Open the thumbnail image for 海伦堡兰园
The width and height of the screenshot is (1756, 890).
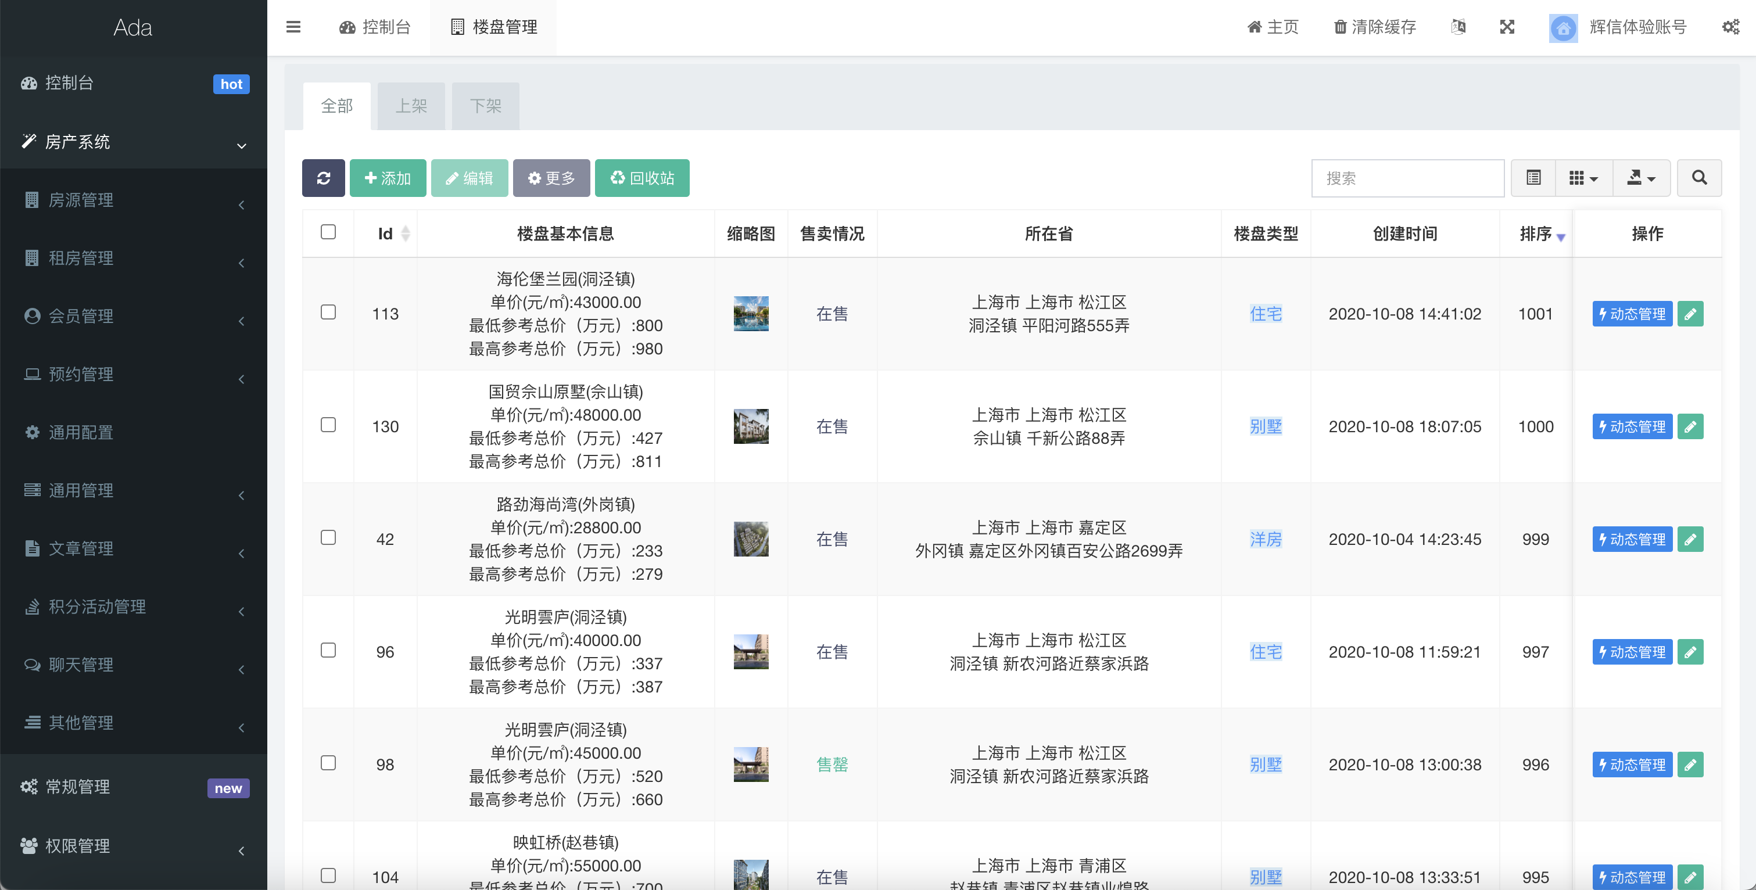point(751,314)
